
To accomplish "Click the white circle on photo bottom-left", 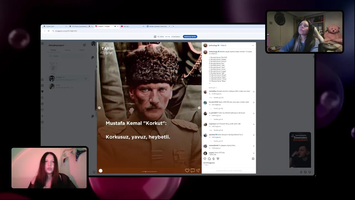I will tap(100, 171).
